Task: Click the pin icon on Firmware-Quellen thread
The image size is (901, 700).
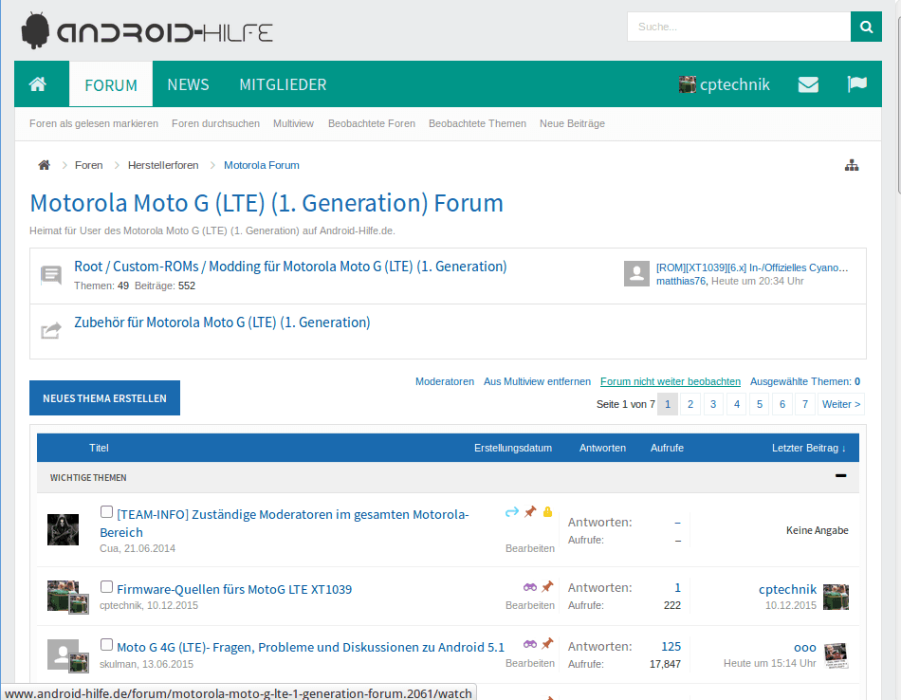Action: 547,586
